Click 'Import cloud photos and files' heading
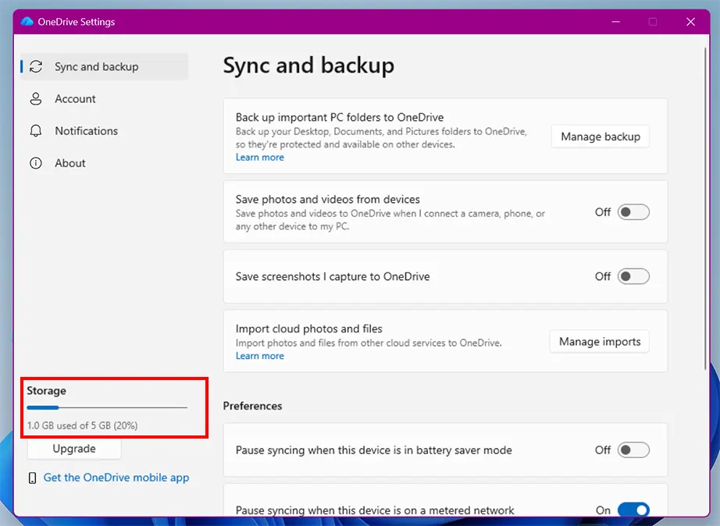Viewport: 720px width, 526px height. click(308, 329)
